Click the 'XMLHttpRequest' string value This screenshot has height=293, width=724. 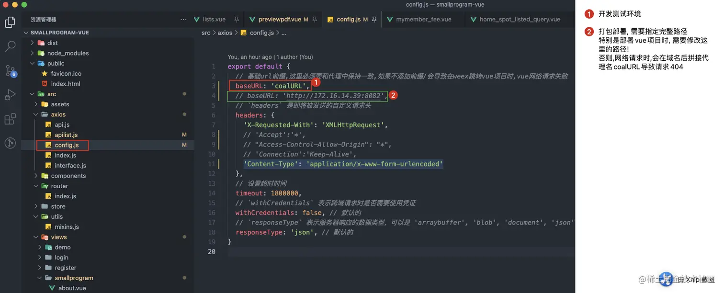[352, 125]
